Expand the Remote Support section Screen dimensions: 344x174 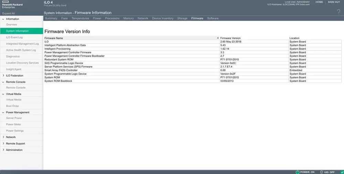[3, 144]
